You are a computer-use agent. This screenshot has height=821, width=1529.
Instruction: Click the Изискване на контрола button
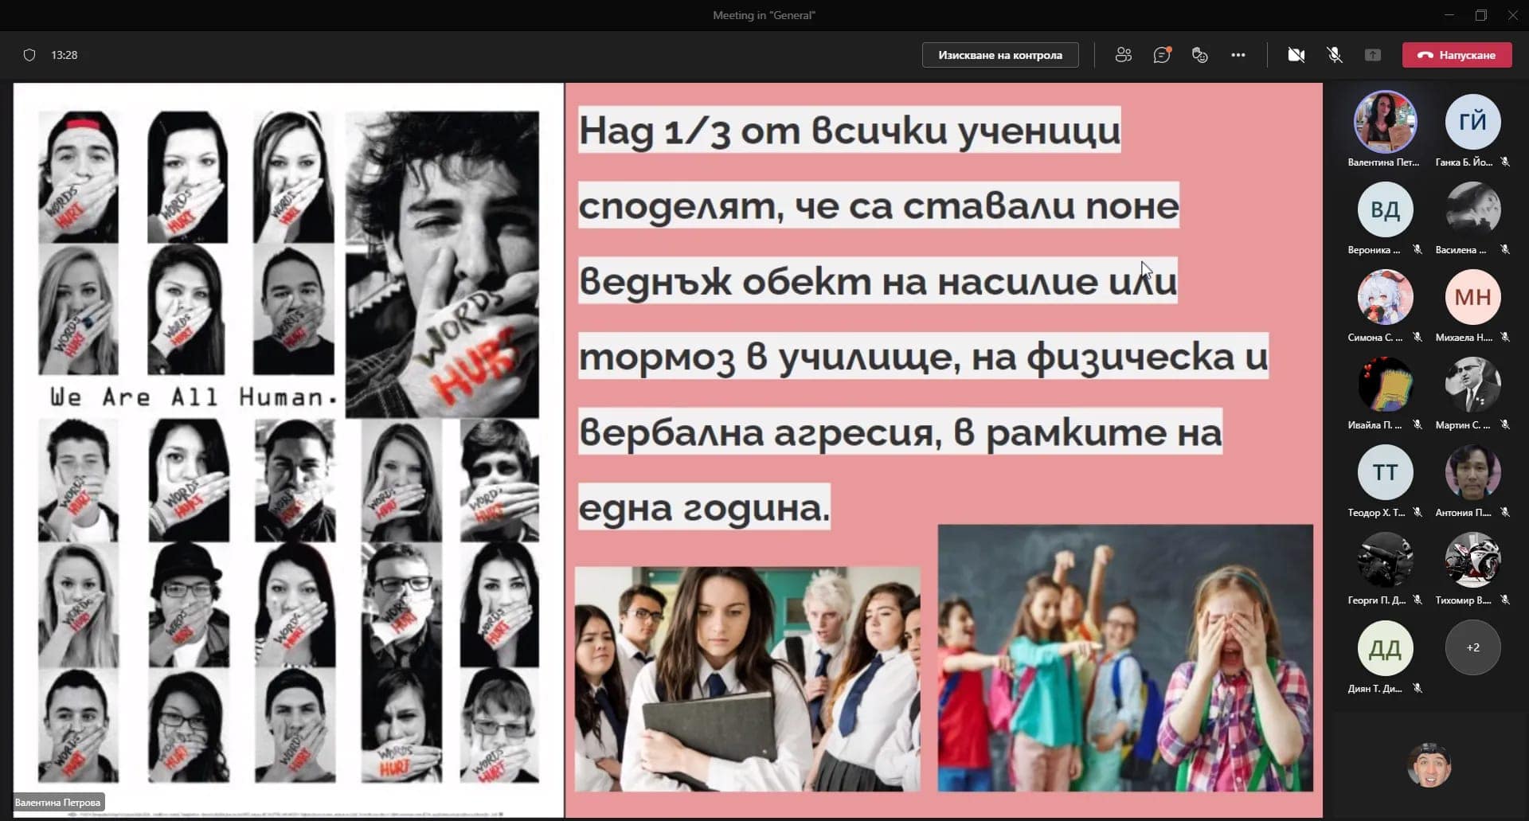[x=1000, y=55]
